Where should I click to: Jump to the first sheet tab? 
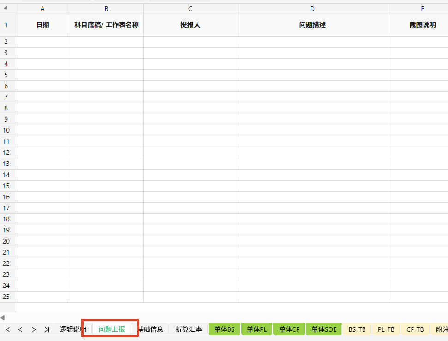point(7,329)
